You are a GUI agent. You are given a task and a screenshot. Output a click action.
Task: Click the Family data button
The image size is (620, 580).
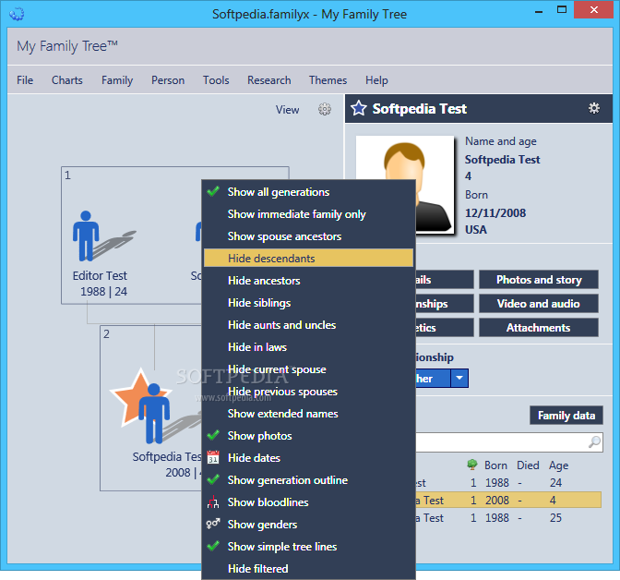click(x=566, y=416)
